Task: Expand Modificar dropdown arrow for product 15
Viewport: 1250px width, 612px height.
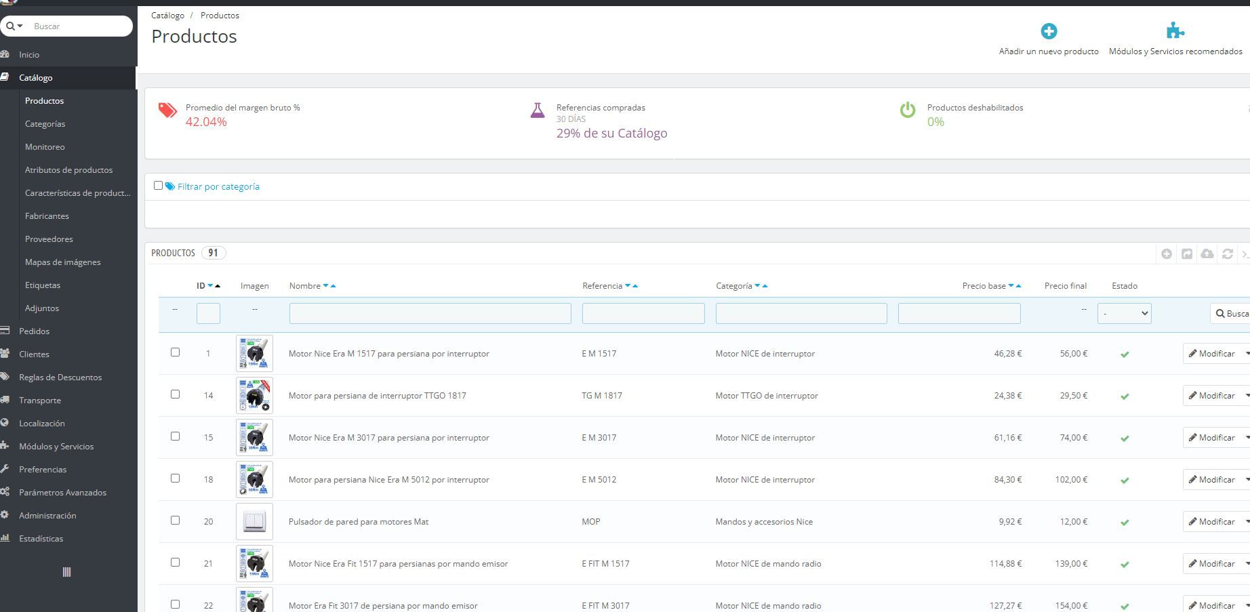Action: 1247,438
